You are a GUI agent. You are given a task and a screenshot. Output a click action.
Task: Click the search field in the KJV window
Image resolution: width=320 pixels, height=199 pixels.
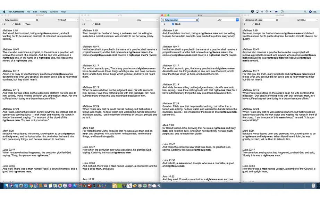100,20
